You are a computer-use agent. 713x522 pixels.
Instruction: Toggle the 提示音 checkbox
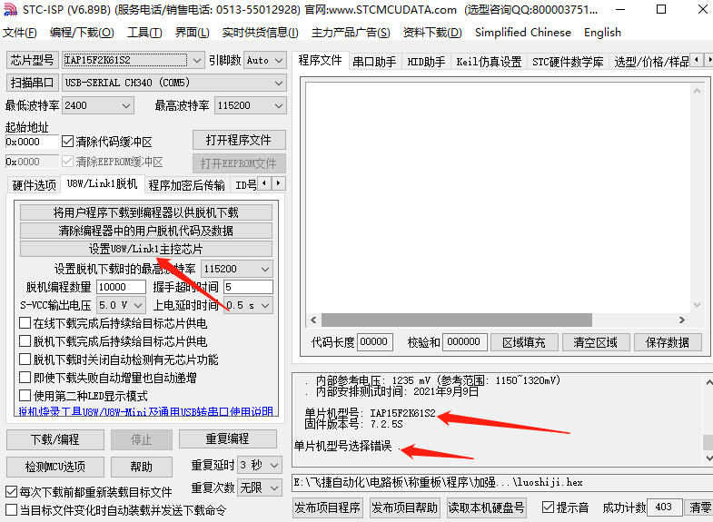(548, 507)
